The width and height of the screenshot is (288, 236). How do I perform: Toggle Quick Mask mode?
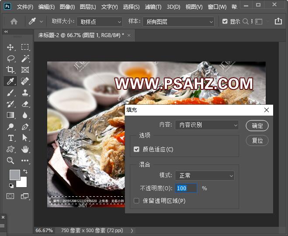click(x=10, y=196)
